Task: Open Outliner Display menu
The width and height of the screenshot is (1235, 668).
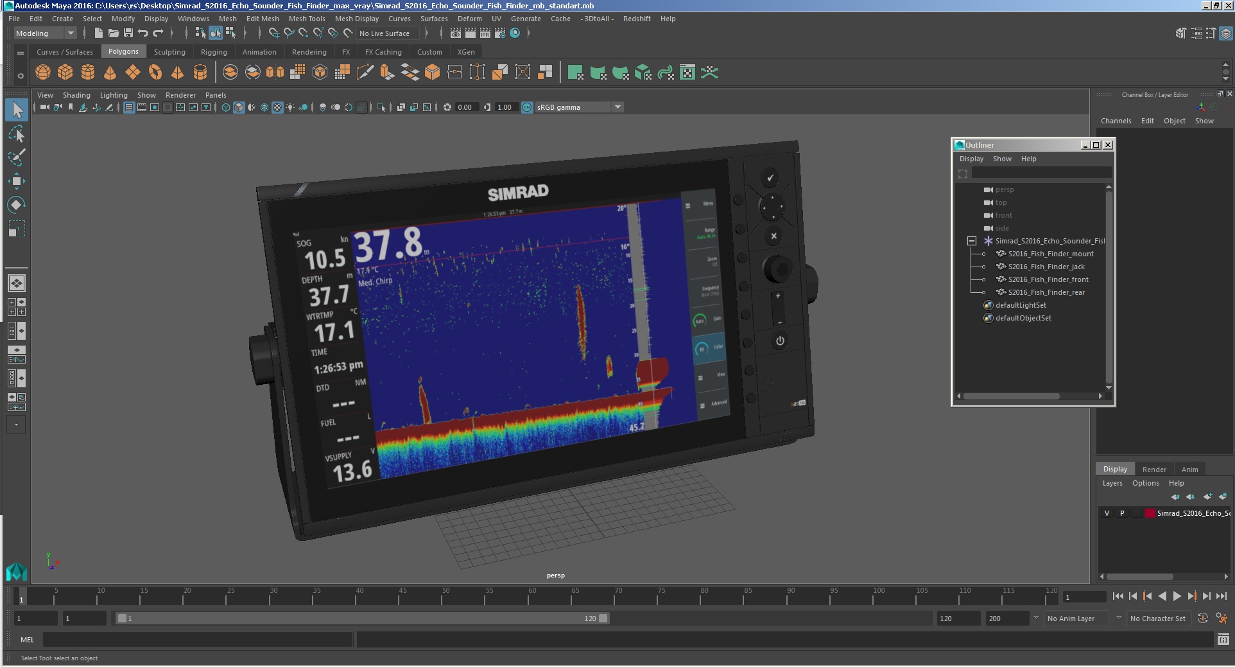Action: pyautogui.click(x=971, y=159)
